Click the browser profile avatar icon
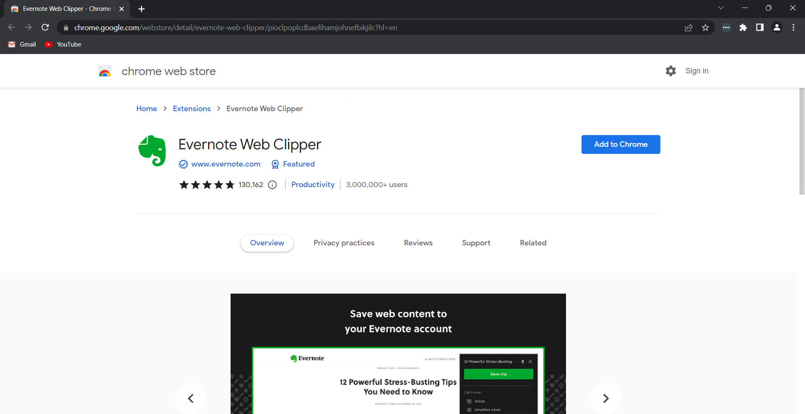This screenshot has width=805, height=414. pyautogui.click(x=776, y=27)
